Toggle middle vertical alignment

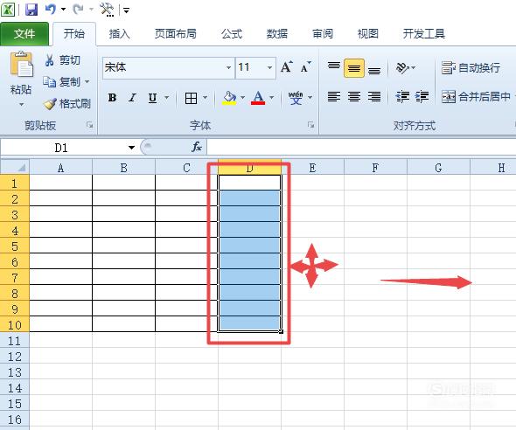click(x=354, y=68)
